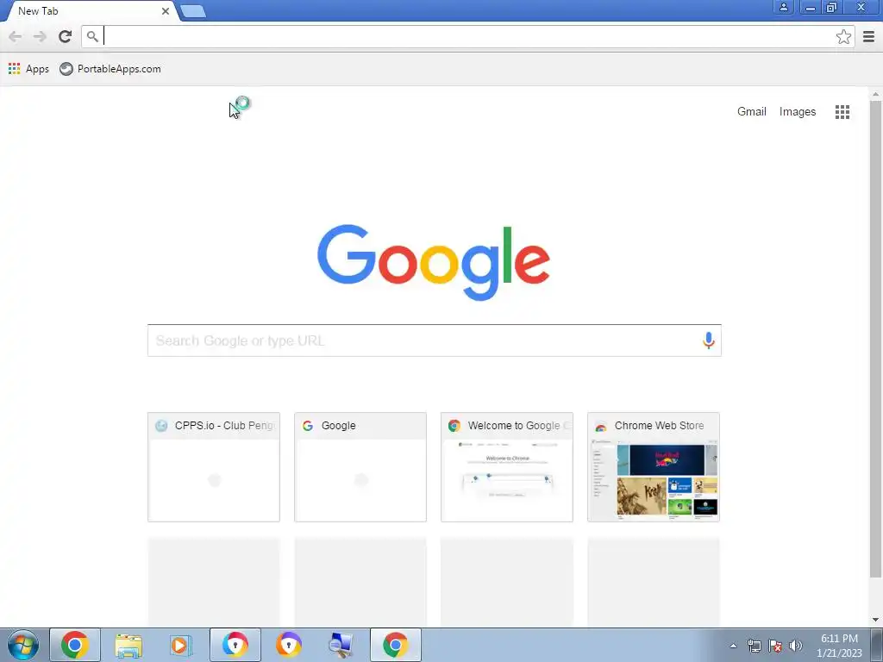Click the Chrome profile person icon
This screenshot has height=662, width=883.
point(783,7)
